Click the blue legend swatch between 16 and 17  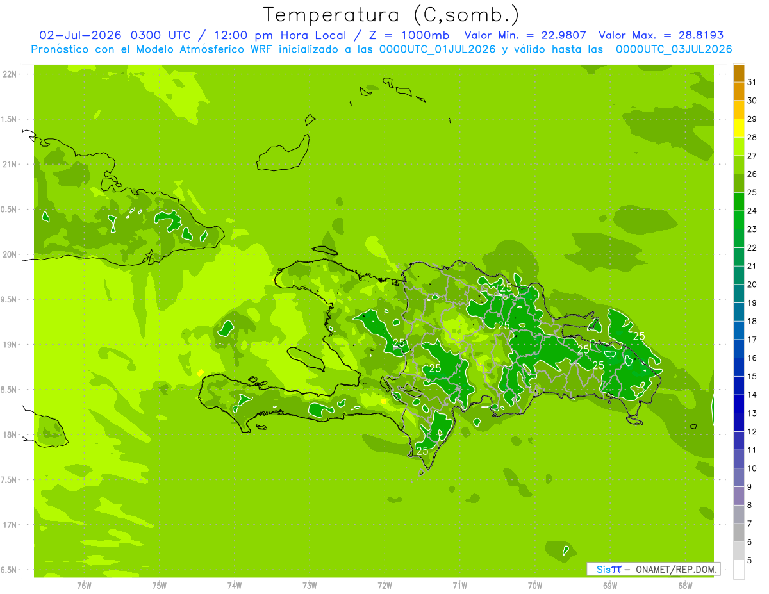(x=739, y=349)
